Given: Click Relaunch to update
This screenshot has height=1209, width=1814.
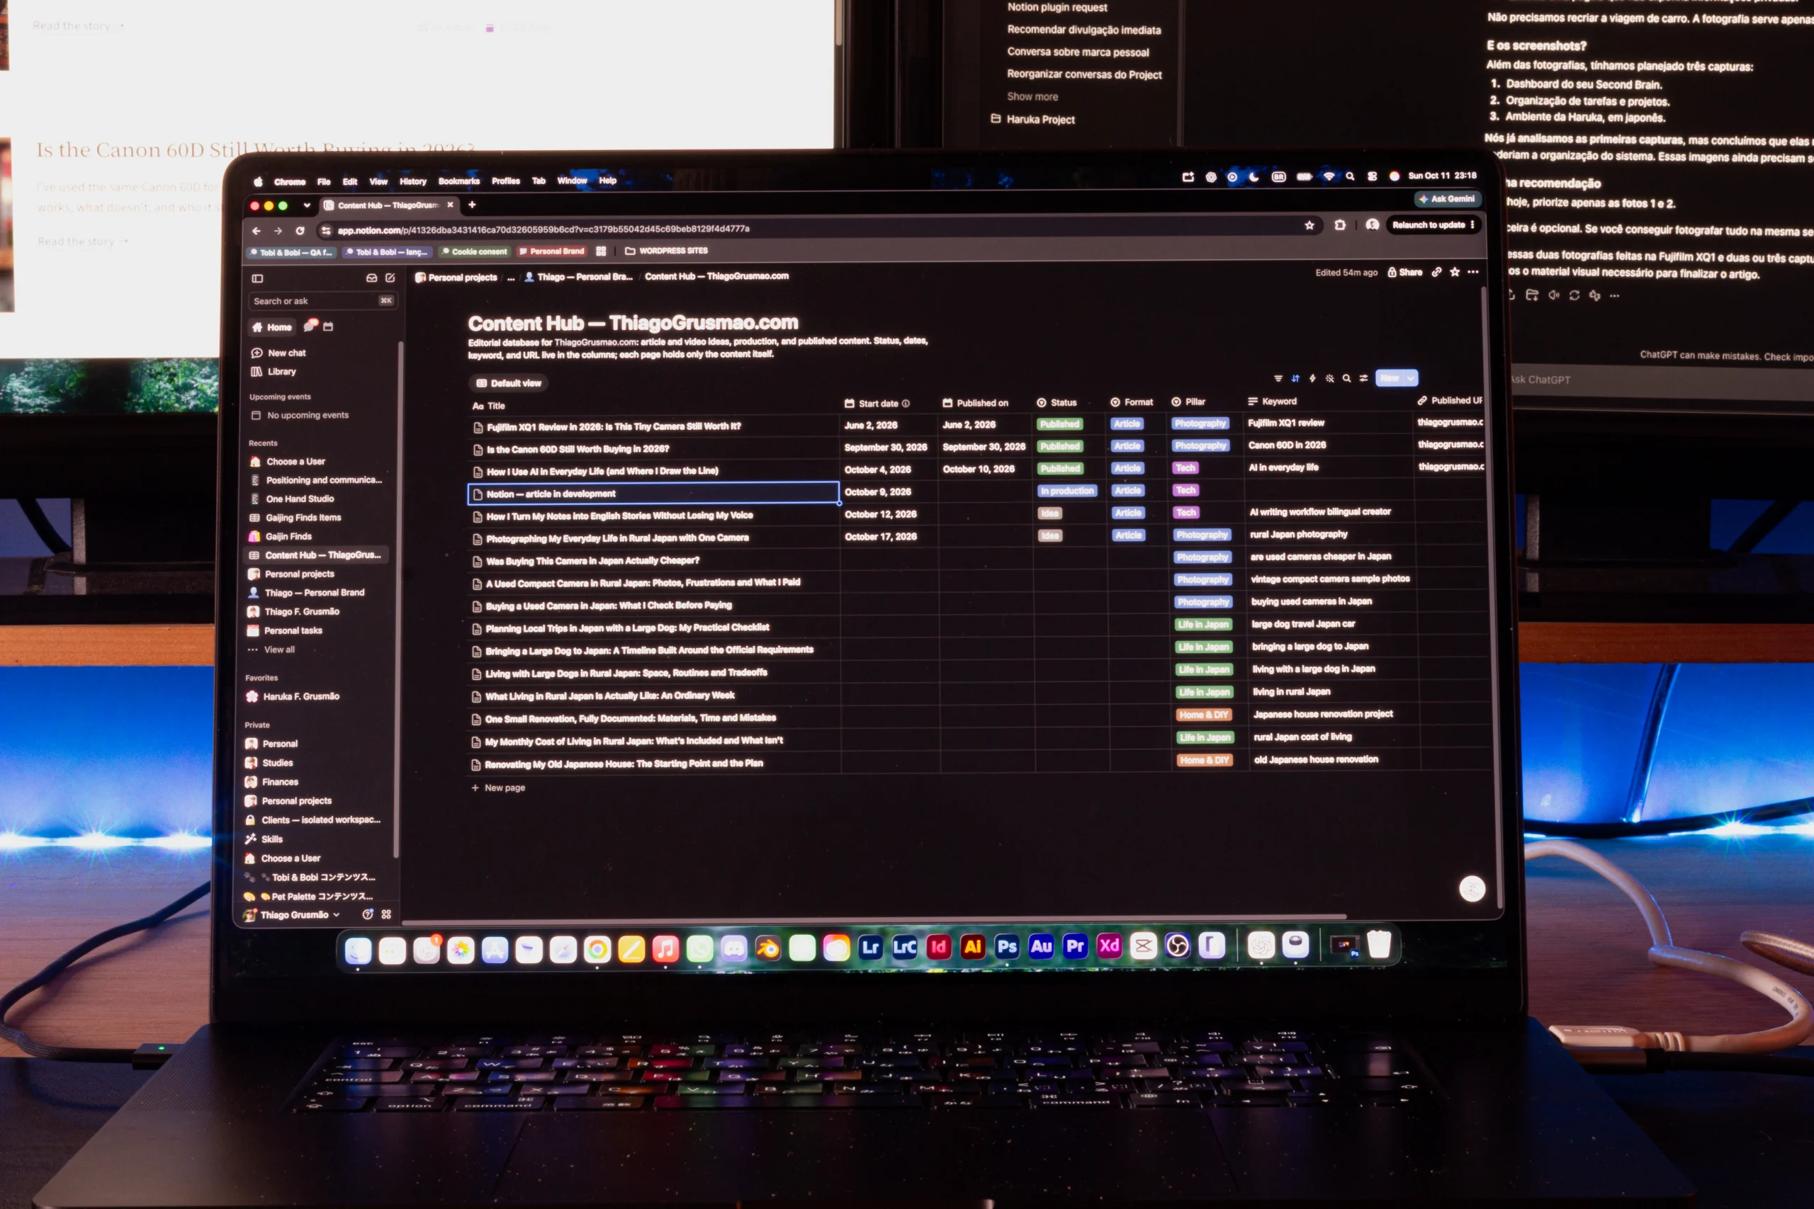Looking at the screenshot, I should coord(1433,225).
